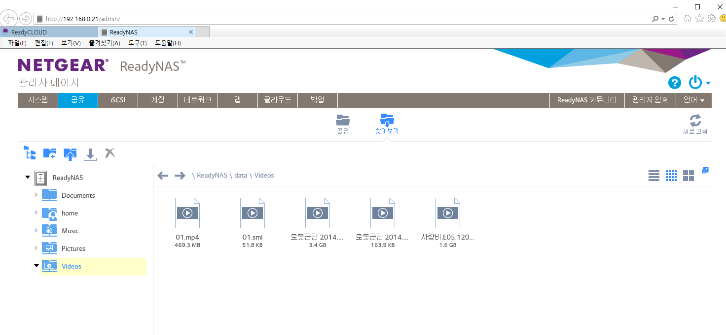Click the download icon in toolbar
The width and height of the screenshot is (726, 335).
point(90,154)
